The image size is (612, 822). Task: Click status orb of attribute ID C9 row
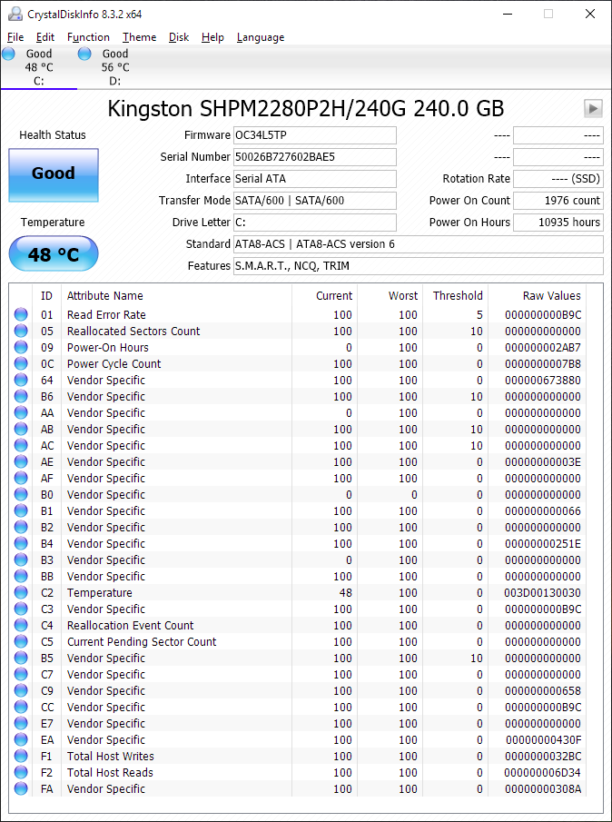[x=21, y=690]
